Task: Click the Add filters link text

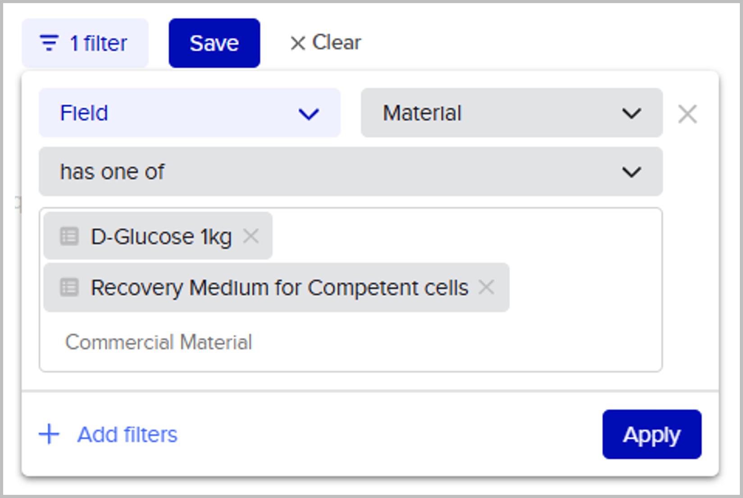Action: coord(128,435)
